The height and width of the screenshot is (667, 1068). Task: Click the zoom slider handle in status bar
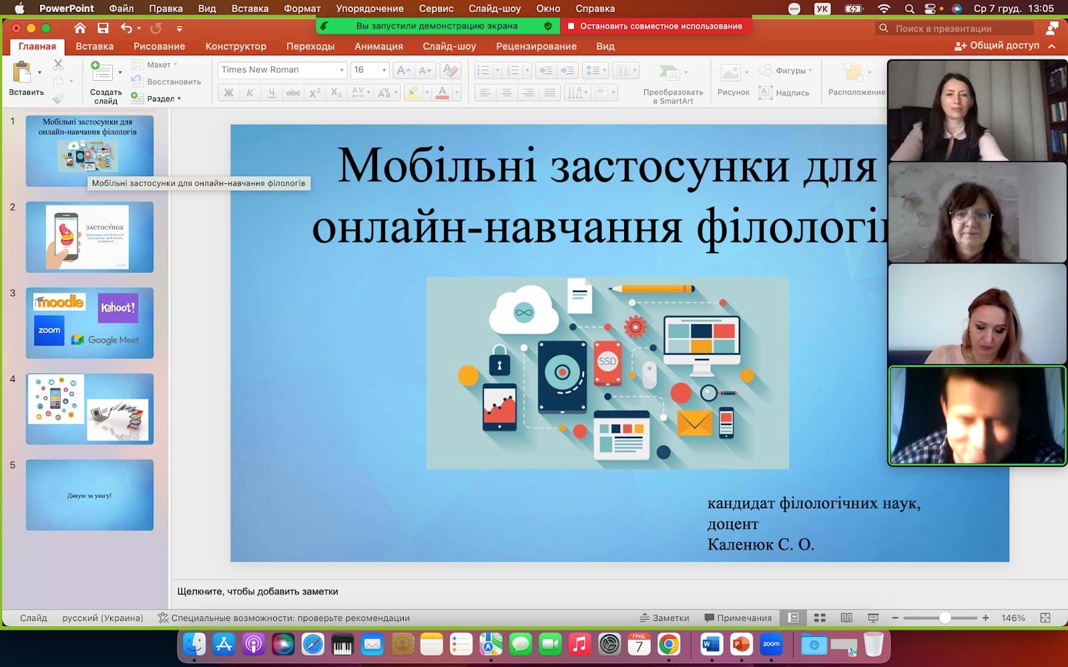945,618
